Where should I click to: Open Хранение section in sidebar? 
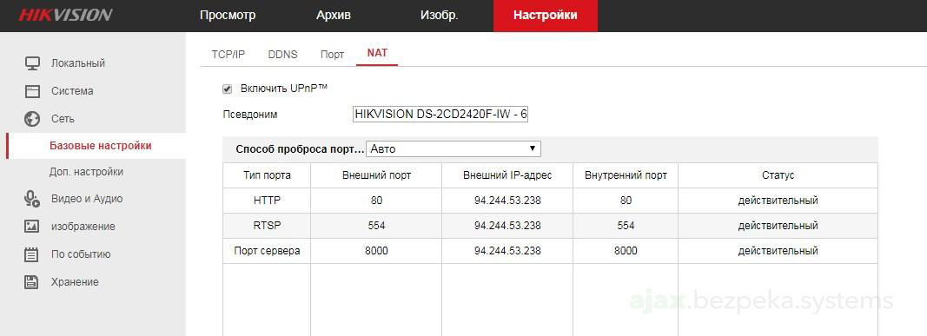75,281
